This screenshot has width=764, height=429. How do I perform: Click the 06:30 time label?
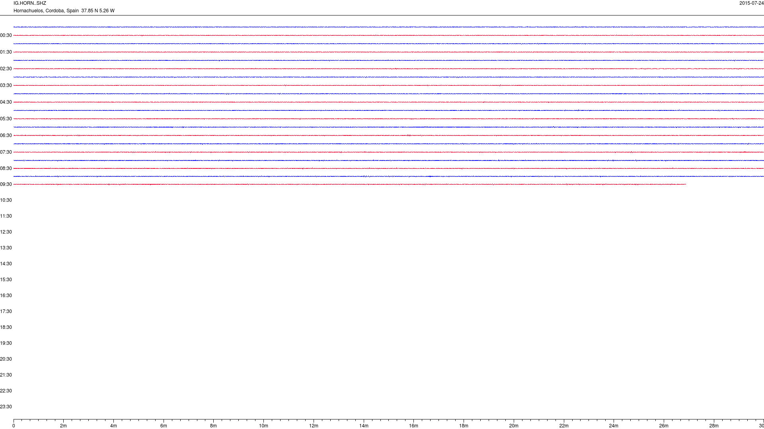(6, 135)
